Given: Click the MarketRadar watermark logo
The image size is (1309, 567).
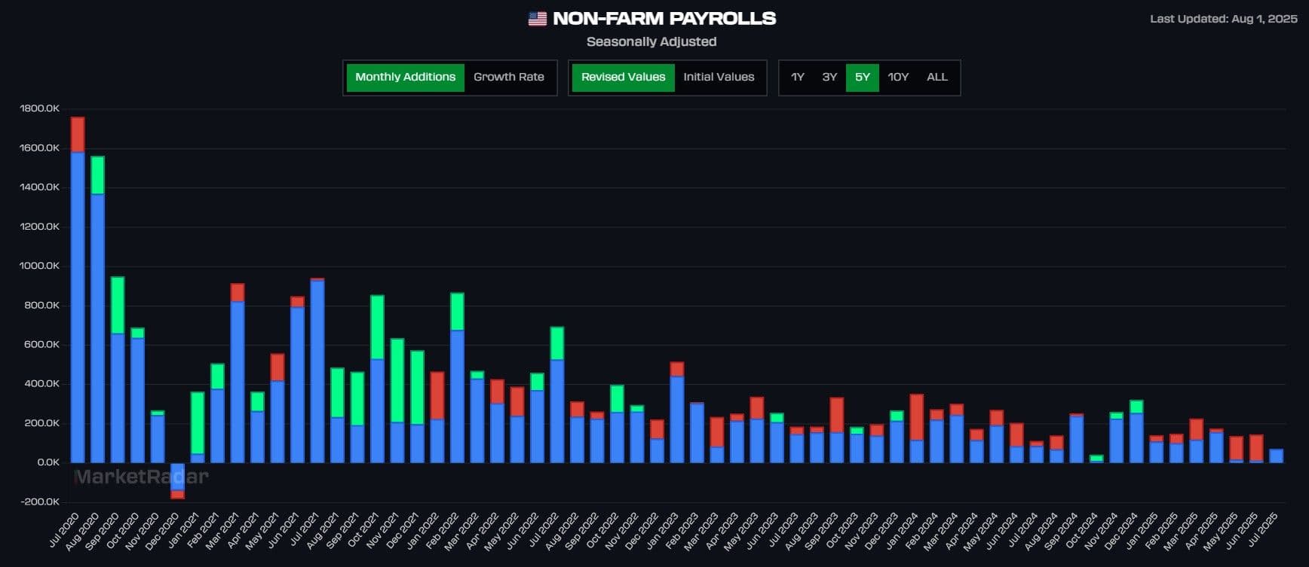Looking at the screenshot, I should pyautogui.click(x=141, y=477).
